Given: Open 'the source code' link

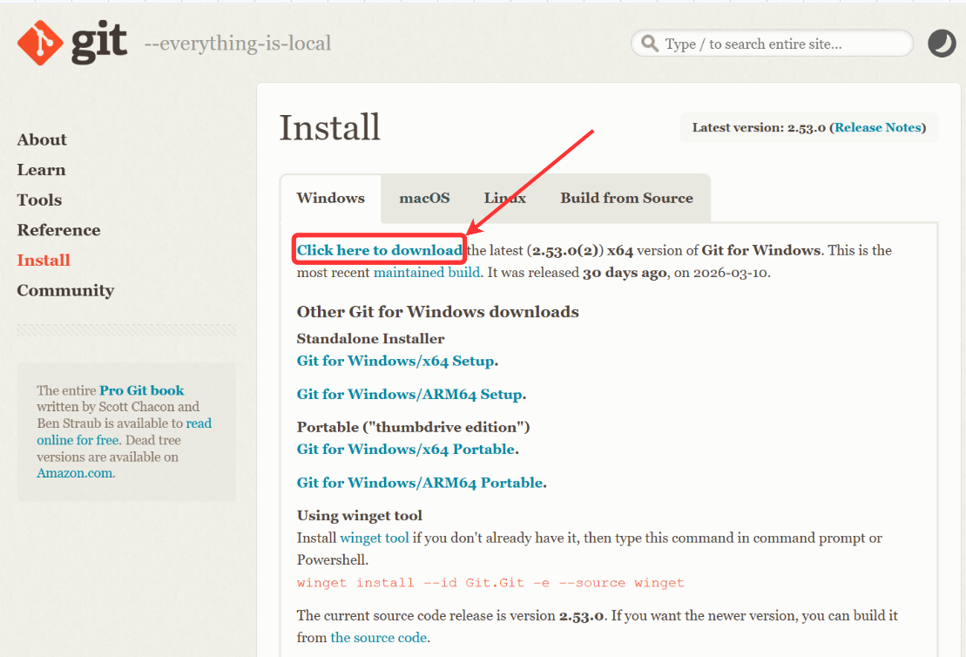Looking at the screenshot, I should (379, 638).
